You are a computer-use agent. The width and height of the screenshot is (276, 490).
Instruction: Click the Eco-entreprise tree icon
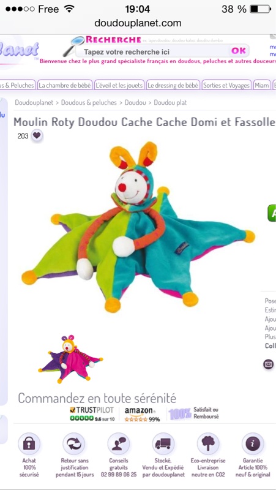[x=208, y=443]
